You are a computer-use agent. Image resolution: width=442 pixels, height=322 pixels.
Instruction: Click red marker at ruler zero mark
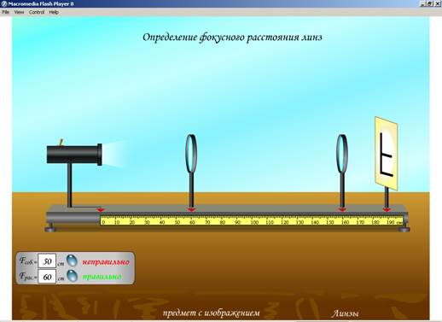pos(101,210)
